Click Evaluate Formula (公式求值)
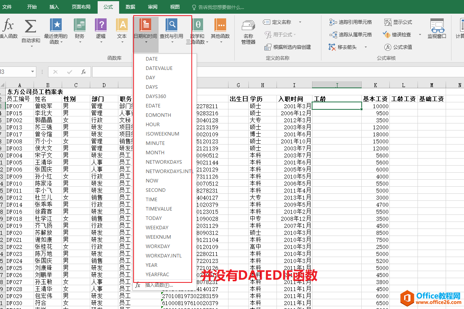This screenshot has width=464, height=309. click(398, 47)
